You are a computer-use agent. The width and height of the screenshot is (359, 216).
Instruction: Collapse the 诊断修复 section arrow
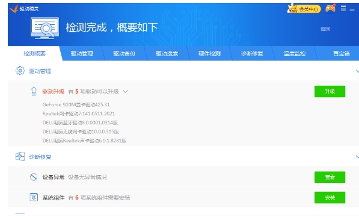pos(357,157)
